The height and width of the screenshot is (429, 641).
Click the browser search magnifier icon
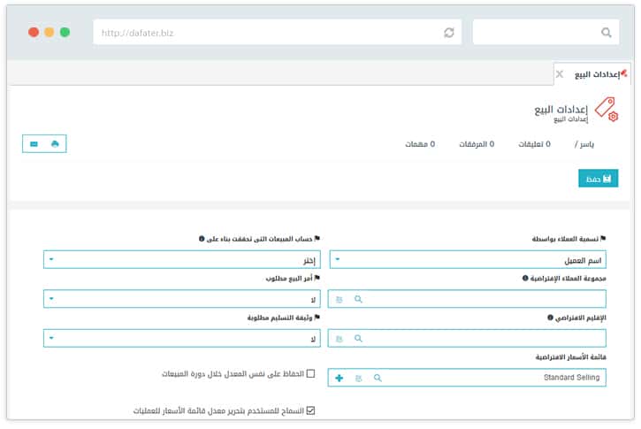coord(606,33)
